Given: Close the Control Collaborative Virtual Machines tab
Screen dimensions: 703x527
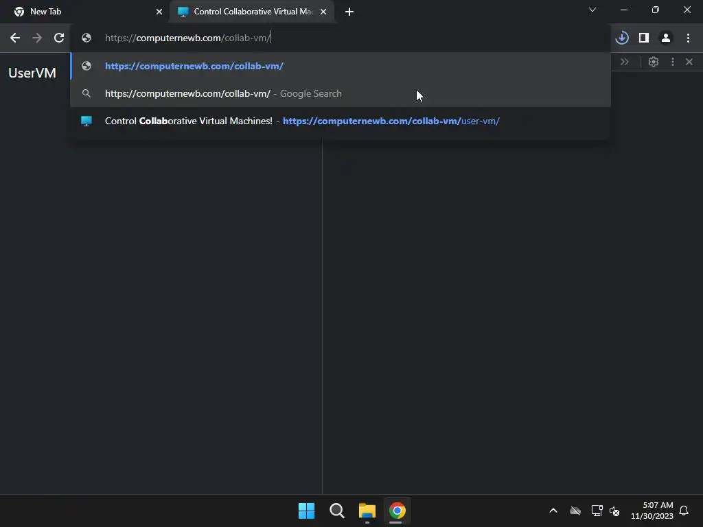Looking at the screenshot, I should [x=323, y=12].
